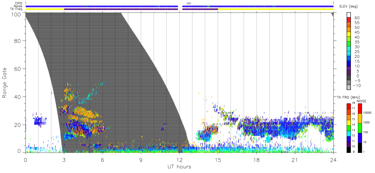Click the UT hours axis title
Viewport: 375px width, 173px height.
pyautogui.click(x=179, y=167)
